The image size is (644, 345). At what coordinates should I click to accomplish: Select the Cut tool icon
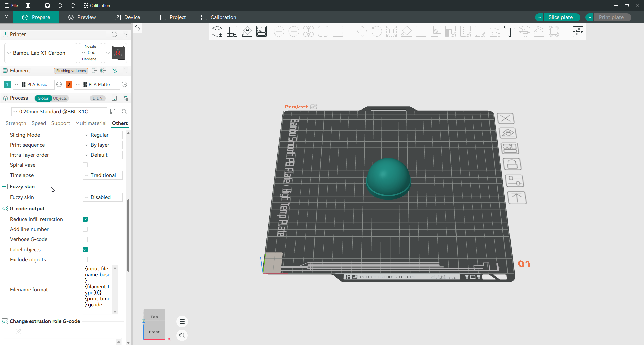point(421,31)
